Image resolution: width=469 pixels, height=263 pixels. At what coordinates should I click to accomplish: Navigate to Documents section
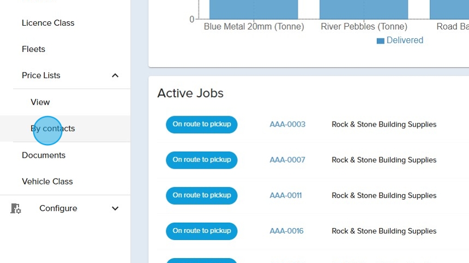pos(44,155)
